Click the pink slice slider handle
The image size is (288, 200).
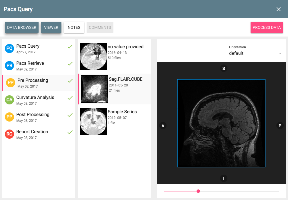[198, 191]
